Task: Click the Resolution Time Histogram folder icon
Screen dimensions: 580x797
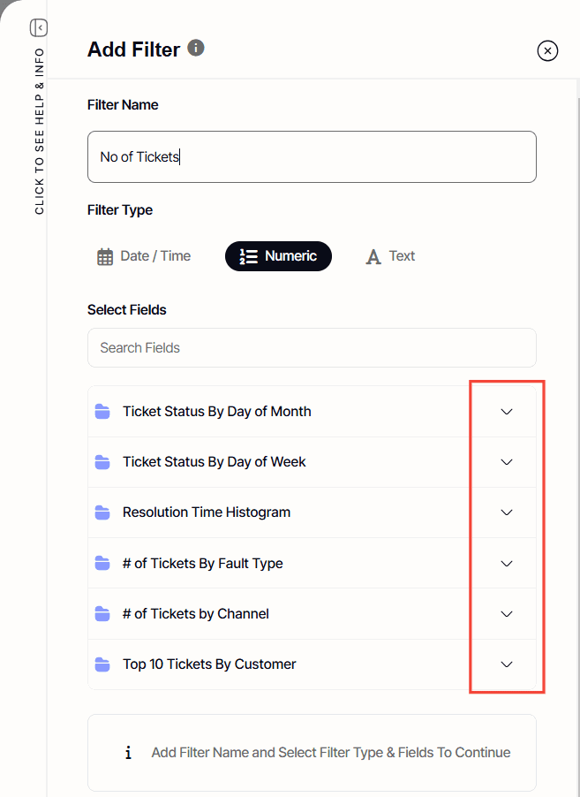Action: [102, 512]
